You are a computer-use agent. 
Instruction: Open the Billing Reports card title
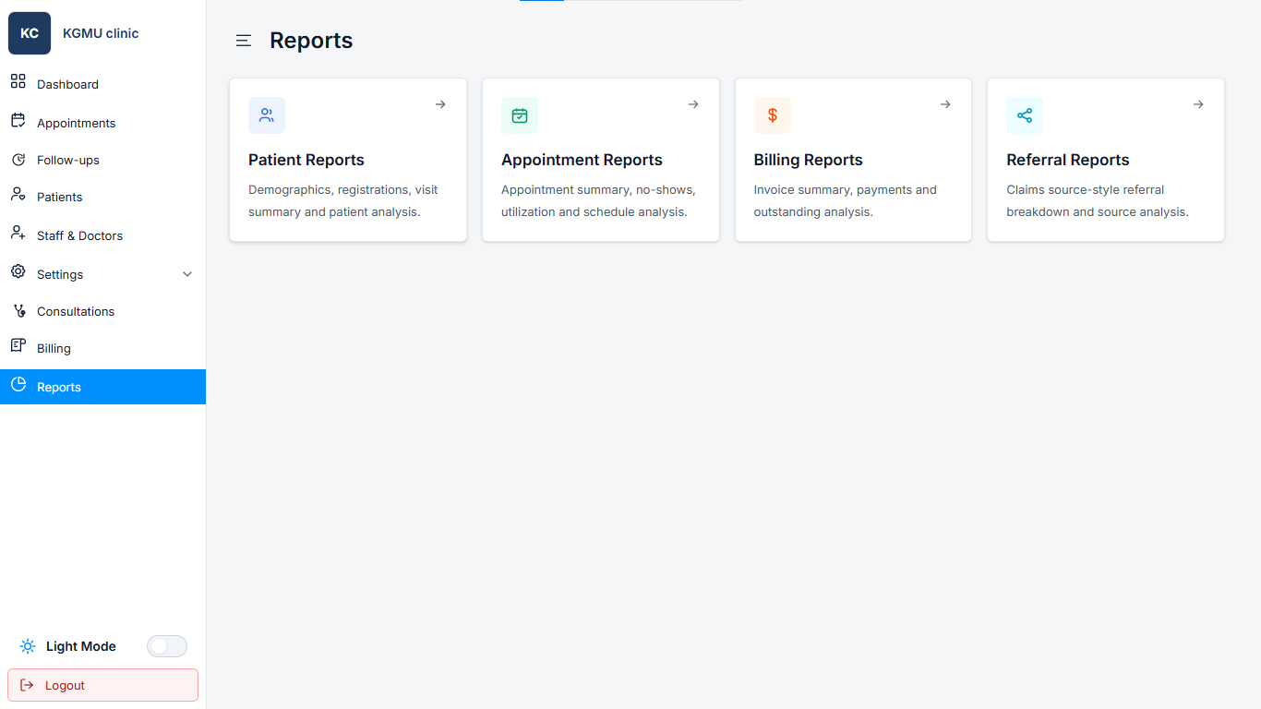(x=808, y=160)
